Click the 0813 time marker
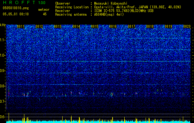The width and height of the screenshot is (194, 123). click(58, 26)
